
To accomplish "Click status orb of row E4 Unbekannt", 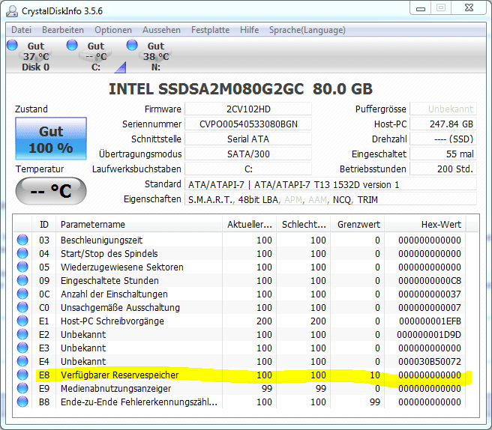I will point(22,361).
